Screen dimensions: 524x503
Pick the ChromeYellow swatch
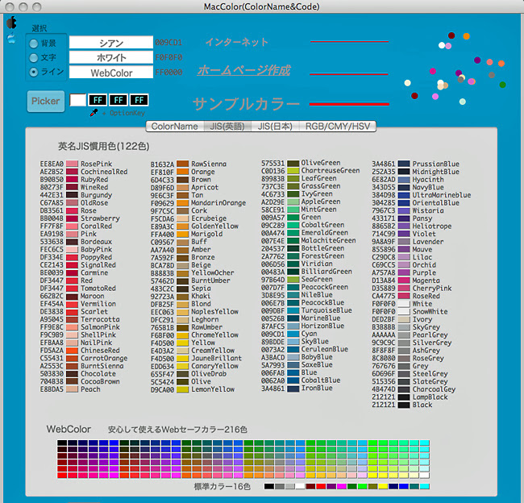[182, 335]
